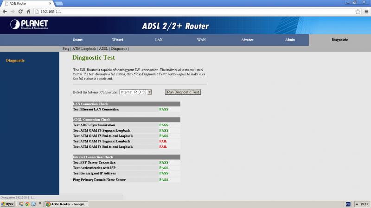Go to the Admin tab
371x208 pixels.
click(290, 40)
